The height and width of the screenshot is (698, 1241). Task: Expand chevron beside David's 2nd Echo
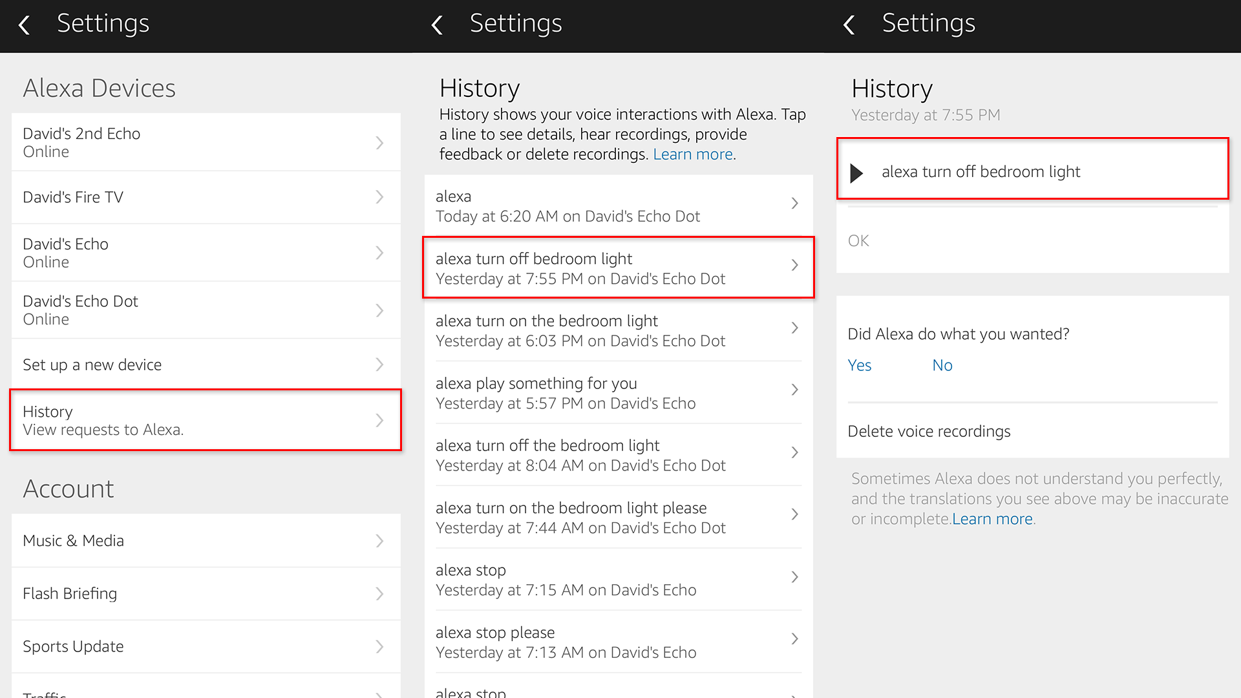(380, 143)
